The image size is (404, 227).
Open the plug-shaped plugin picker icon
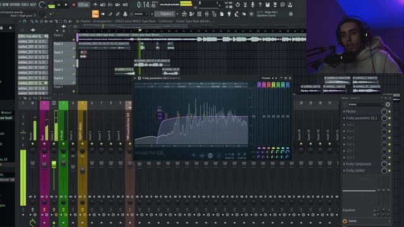coord(229,14)
